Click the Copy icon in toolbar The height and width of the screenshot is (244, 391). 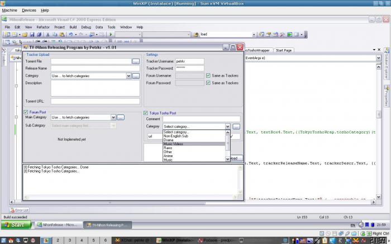55,35
